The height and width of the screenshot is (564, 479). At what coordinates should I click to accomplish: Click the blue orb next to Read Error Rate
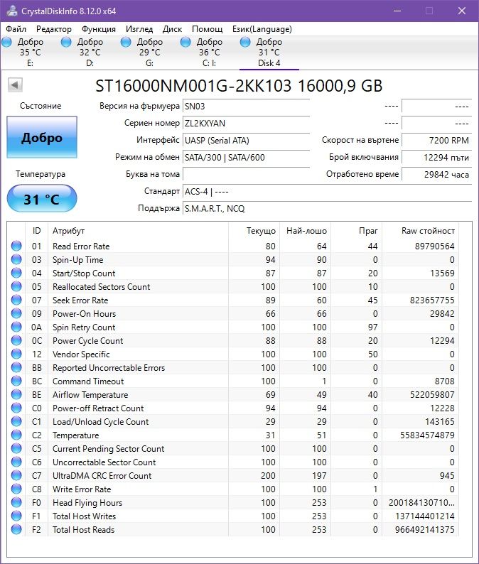coord(16,246)
